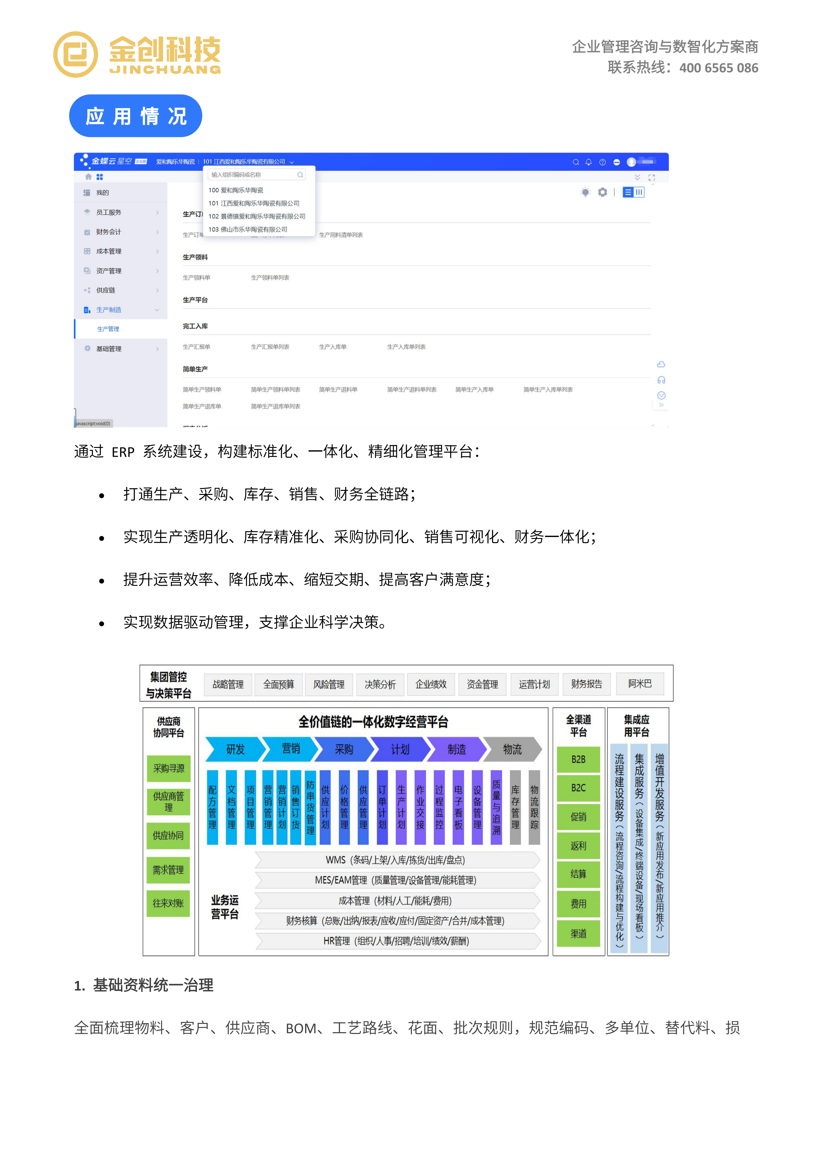This screenshot has height=1152, width=814.
Task: Open the 简单生产入库单 link
Action: [x=474, y=389]
